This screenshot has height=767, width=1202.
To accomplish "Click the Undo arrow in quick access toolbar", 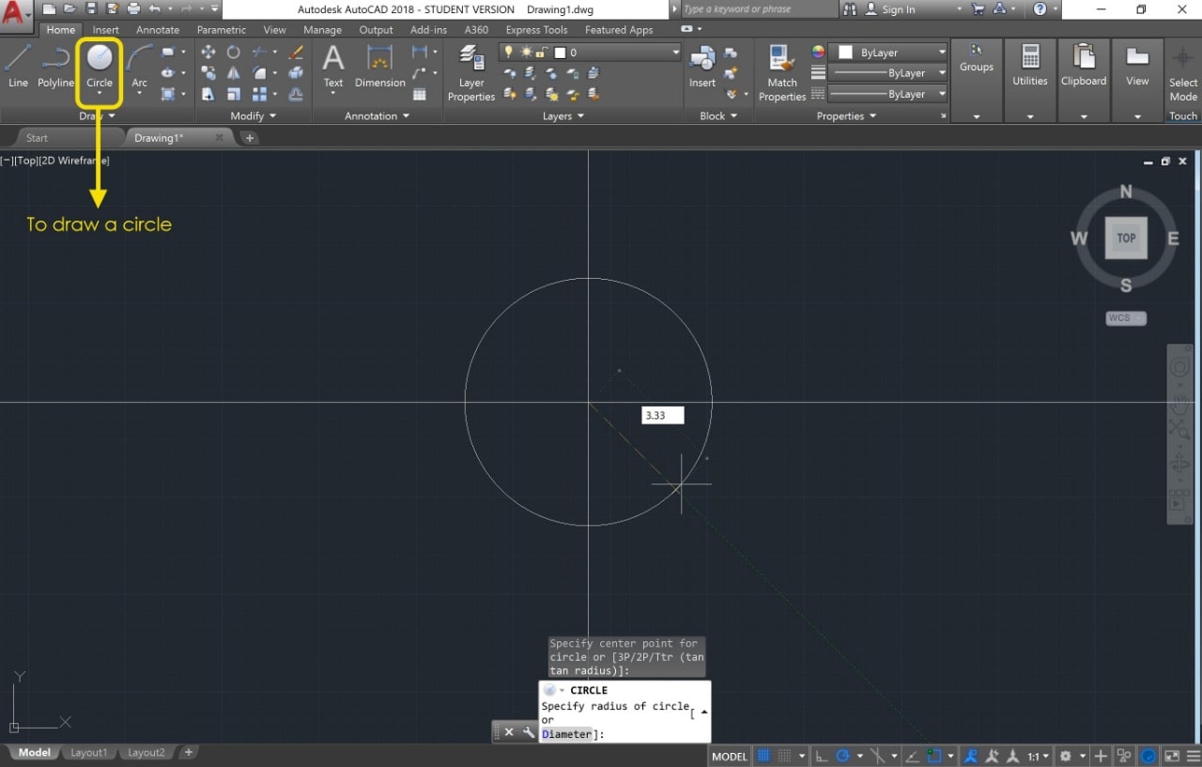I will [155, 8].
